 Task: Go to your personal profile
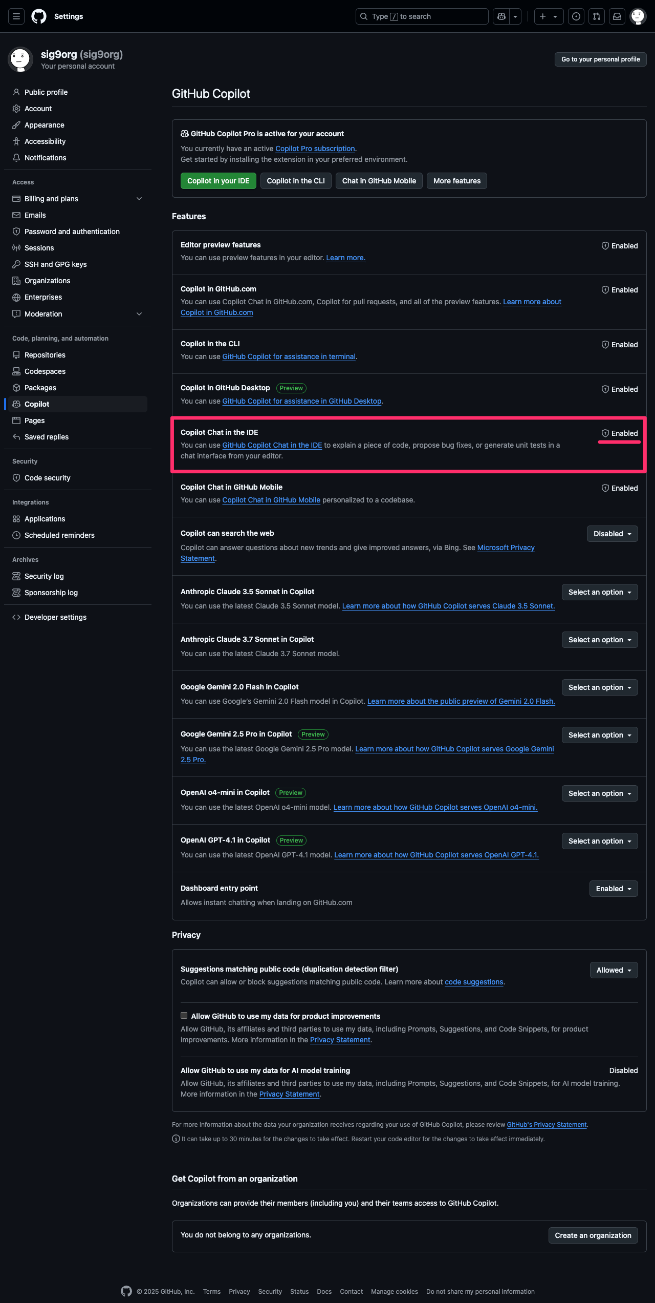(x=601, y=59)
